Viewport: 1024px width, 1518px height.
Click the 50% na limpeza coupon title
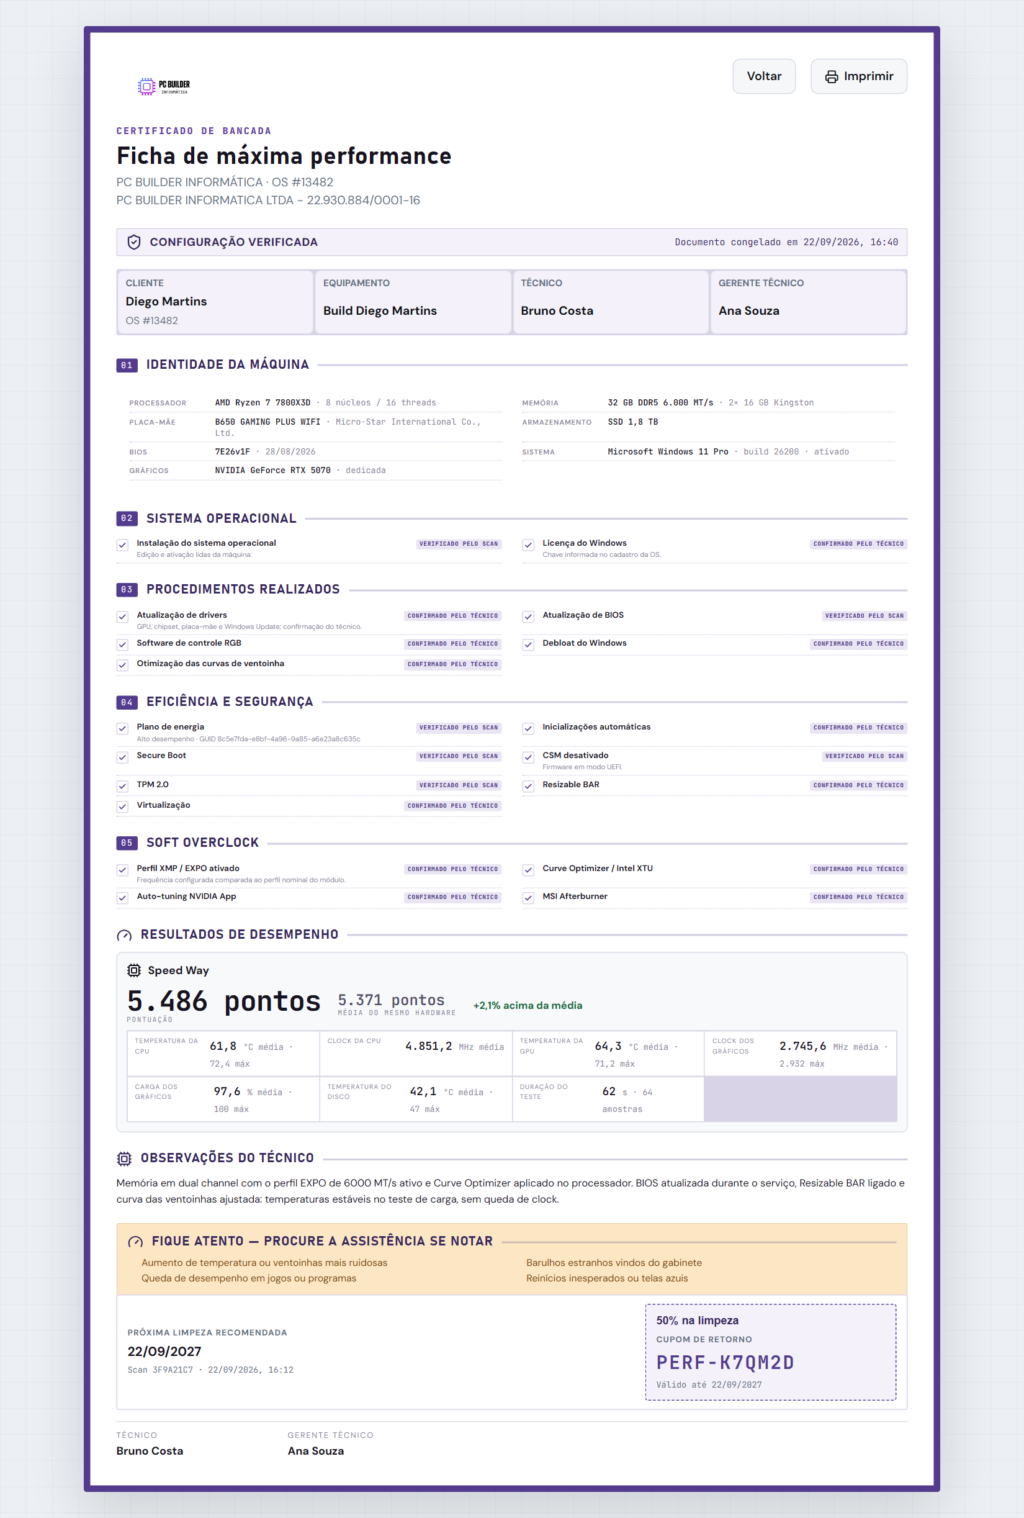(698, 1321)
